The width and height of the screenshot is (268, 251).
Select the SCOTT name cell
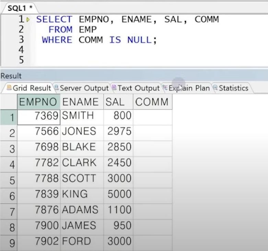pos(82,180)
